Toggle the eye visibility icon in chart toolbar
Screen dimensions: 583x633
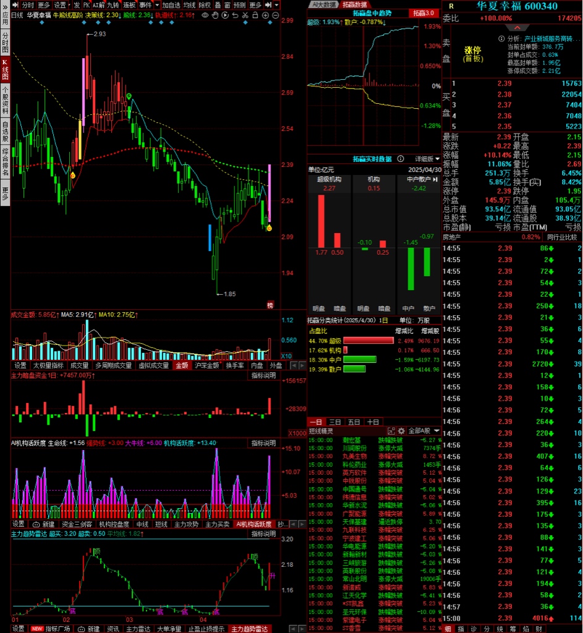pos(205,15)
